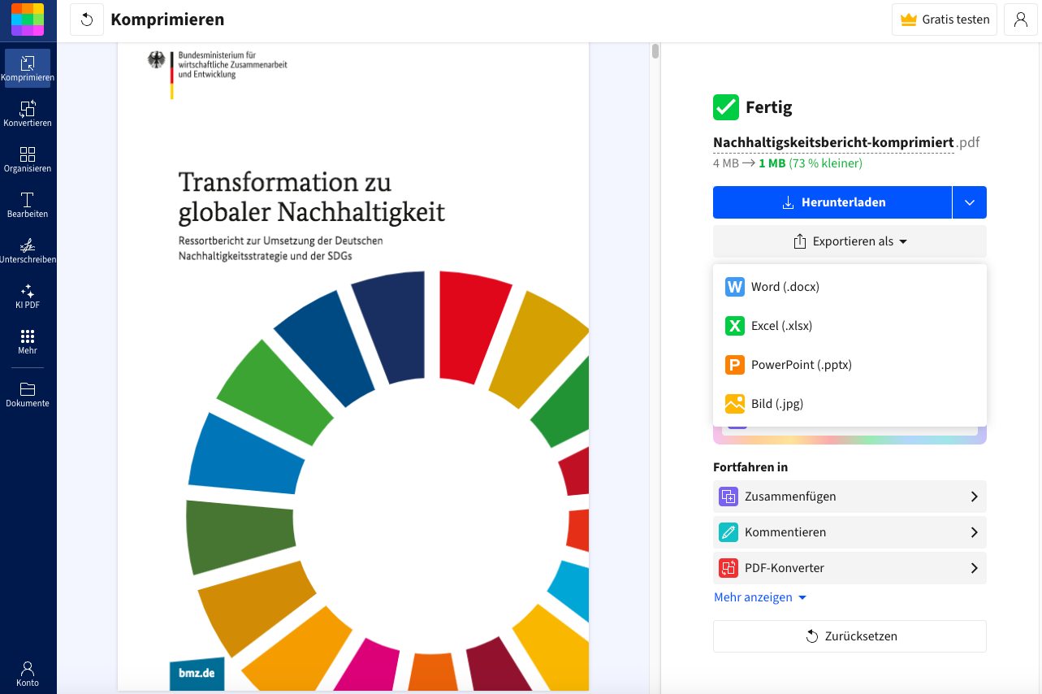Export as Word (.docx)

tap(850, 287)
